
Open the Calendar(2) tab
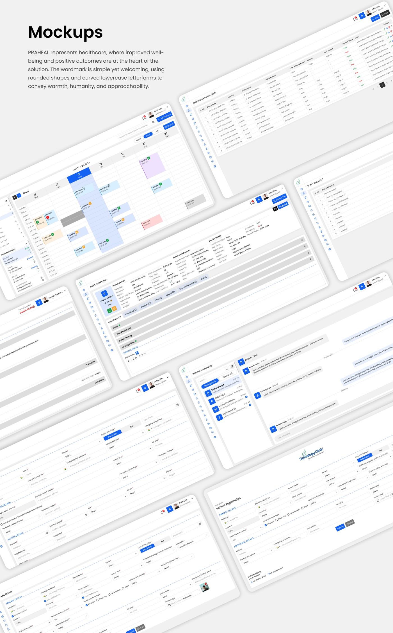(x=146, y=305)
